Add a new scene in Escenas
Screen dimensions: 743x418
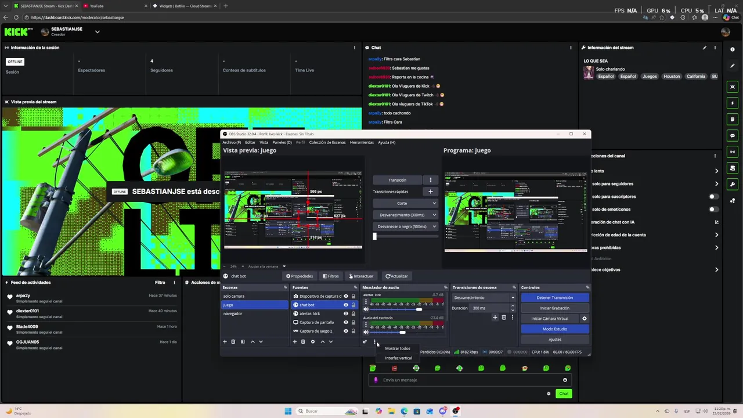pos(225,341)
